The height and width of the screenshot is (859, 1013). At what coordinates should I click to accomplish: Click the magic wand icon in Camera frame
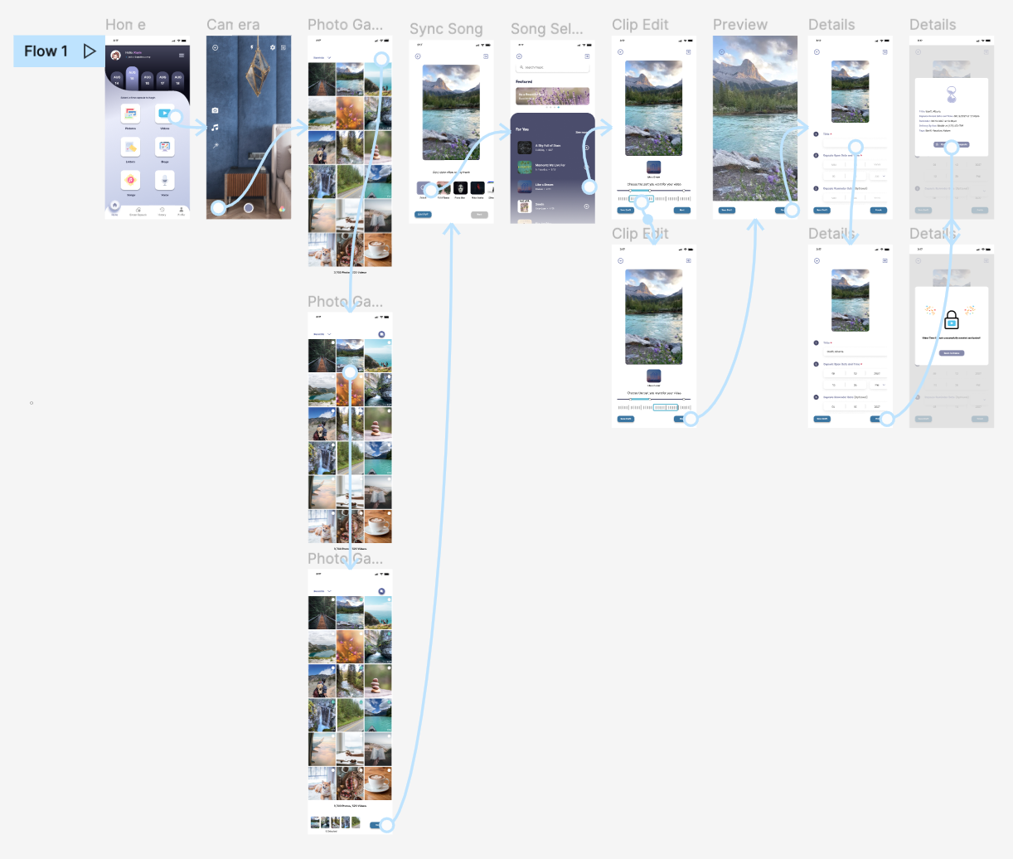216,146
